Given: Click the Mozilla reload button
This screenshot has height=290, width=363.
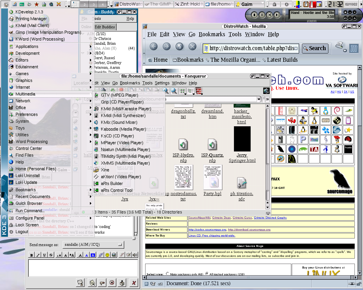Looking at the screenshot, I should pyautogui.click(x=179, y=46).
